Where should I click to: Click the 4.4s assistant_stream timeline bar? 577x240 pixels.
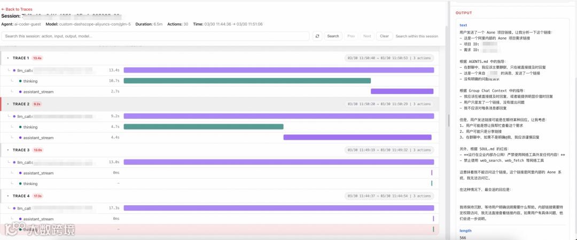(x=357, y=138)
